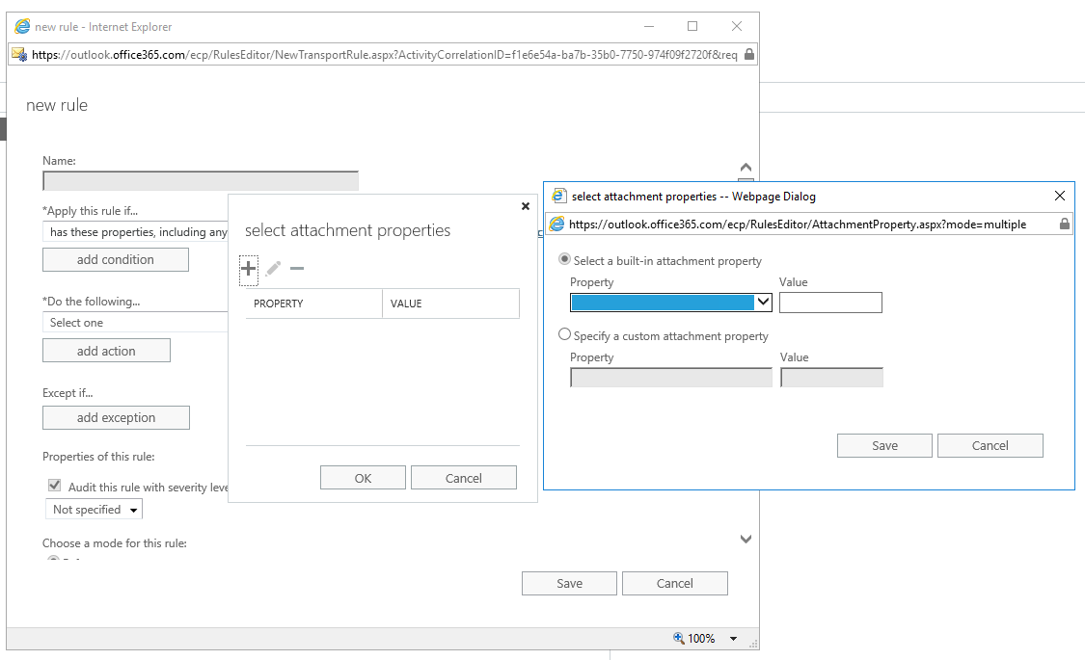Screen dimensions: 1085x660
Task: Click the zoom magnifier icon in status bar
Action: (x=678, y=638)
